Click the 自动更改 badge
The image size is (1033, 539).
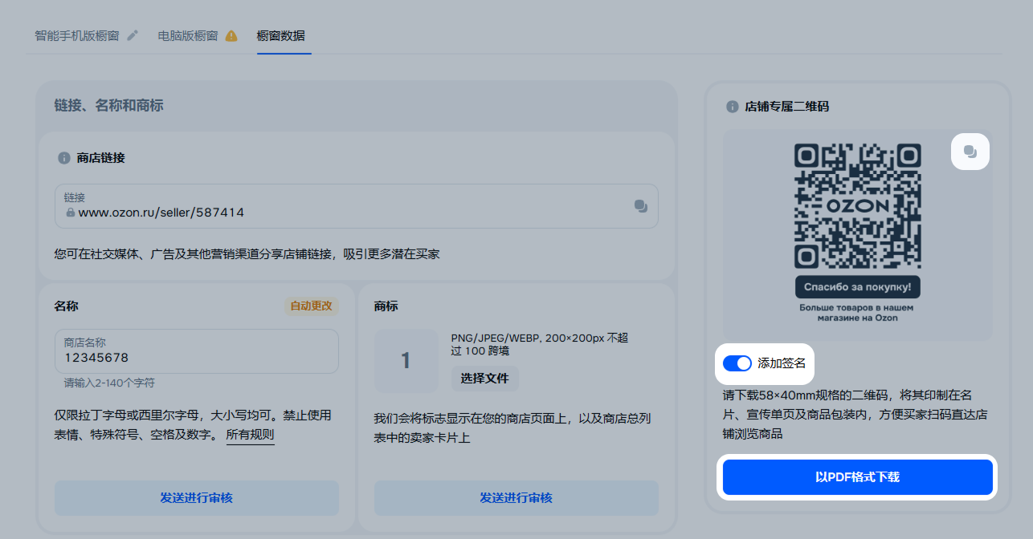tap(311, 306)
